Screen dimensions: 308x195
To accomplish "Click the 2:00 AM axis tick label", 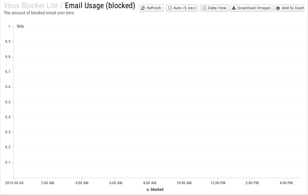I will 48,183.
